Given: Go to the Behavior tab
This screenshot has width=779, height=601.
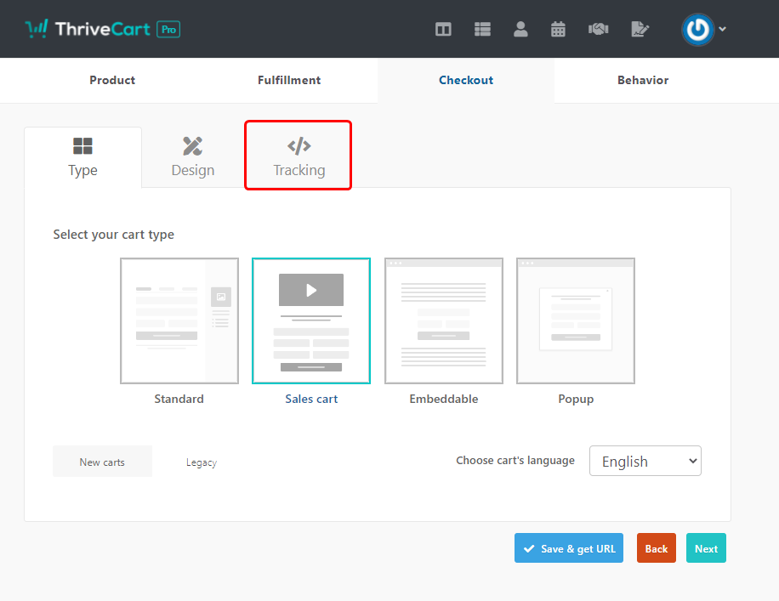Looking at the screenshot, I should [642, 80].
